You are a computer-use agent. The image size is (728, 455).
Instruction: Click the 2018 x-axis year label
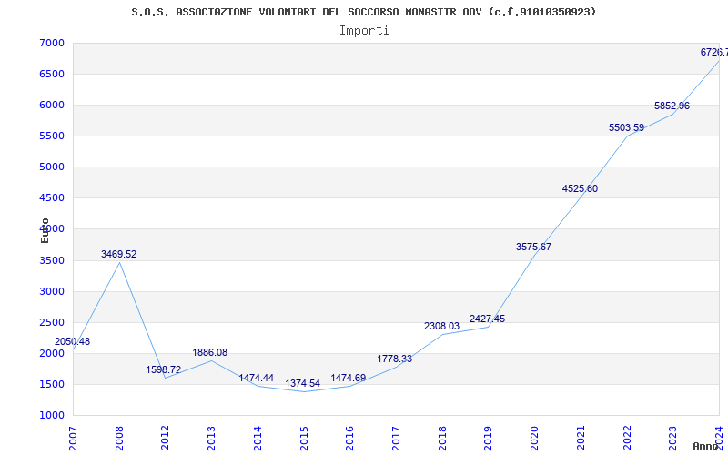[x=442, y=438]
